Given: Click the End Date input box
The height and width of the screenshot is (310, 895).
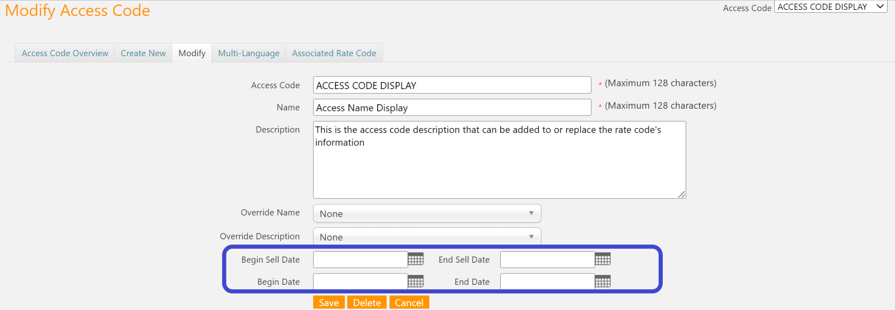Looking at the screenshot, I should coord(547,282).
